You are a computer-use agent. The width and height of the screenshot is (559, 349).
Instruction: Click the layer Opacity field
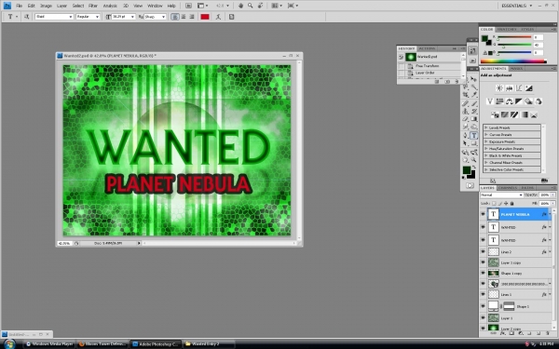(x=544, y=195)
